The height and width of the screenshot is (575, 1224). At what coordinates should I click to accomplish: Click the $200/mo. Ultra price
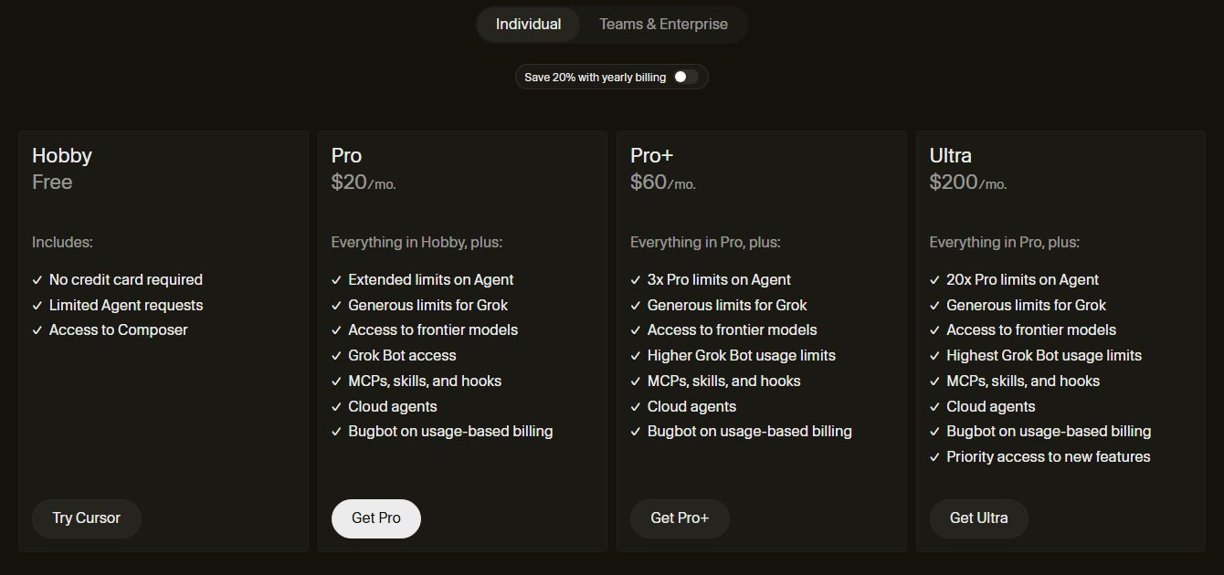point(968,183)
